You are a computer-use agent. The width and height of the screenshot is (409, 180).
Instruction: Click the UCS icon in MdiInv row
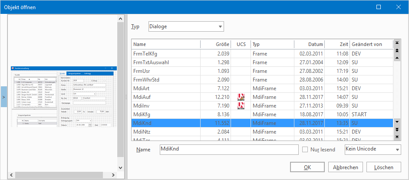pyautogui.click(x=241, y=105)
